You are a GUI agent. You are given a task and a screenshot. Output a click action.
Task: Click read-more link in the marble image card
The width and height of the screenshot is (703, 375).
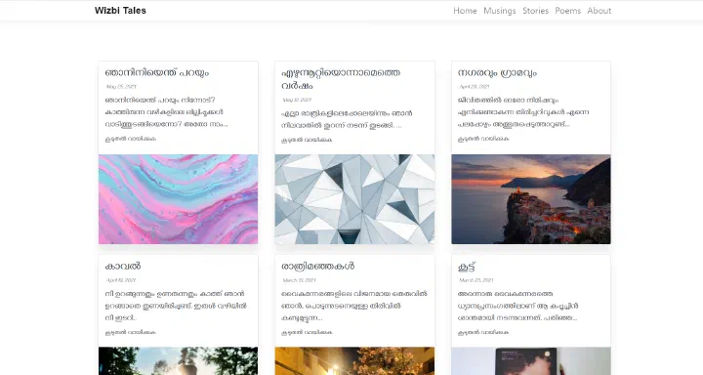click(131, 139)
